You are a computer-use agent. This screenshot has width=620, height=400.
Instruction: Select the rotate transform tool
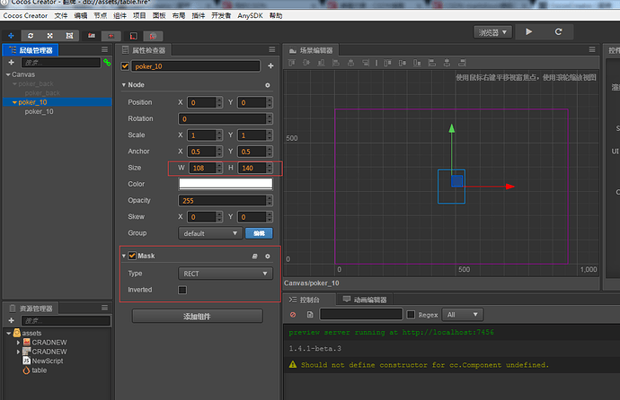click(x=30, y=33)
